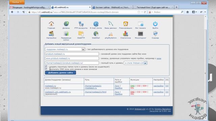Click main domain field product.nosleep2.ru
Viewport: 216px width, 121px height.
72,54
